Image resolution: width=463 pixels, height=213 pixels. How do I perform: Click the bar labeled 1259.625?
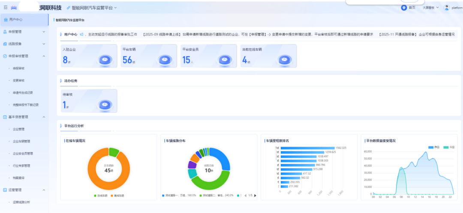(302, 152)
